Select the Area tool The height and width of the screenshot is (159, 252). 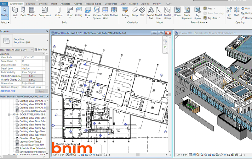[208, 8]
